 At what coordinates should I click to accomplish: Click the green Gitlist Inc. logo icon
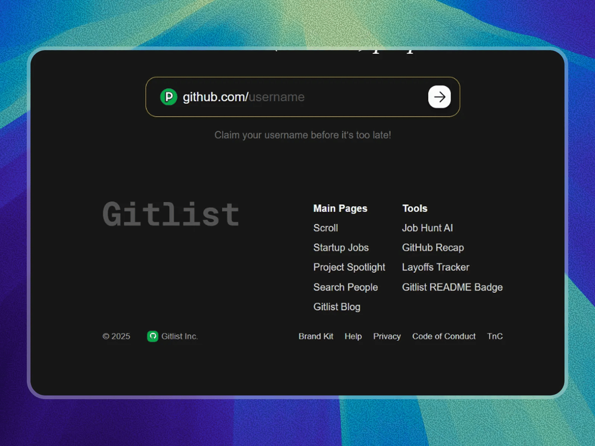pos(152,336)
